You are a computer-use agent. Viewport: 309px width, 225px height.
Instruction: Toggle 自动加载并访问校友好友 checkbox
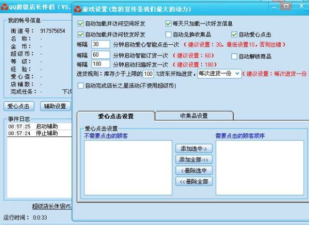coord(81,35)
